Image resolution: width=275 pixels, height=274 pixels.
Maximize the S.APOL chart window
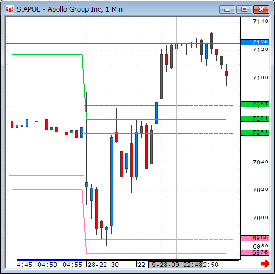click(244, 9)
